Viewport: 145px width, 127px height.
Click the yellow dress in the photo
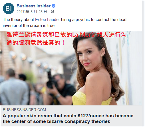pos(91,99)
